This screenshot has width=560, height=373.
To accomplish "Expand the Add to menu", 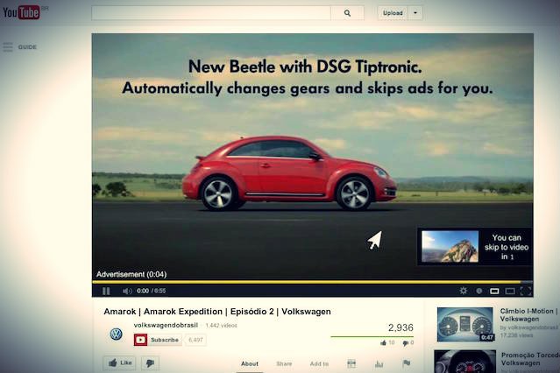I will pos(319,363).
